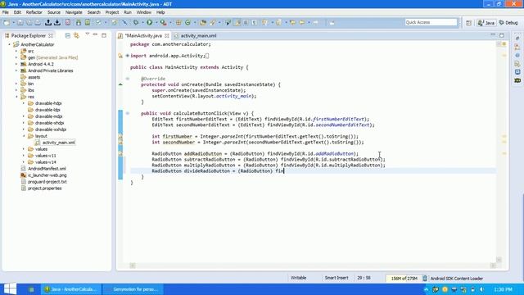Select AndroidManifest.xml in Package Explorer
Viewport: 524px width, 295px height.
47,169
